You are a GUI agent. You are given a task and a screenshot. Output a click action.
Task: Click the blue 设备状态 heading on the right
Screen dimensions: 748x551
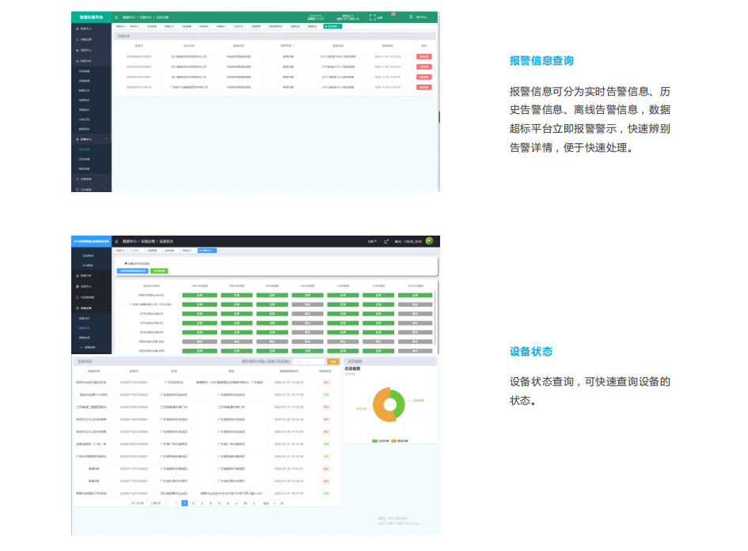(x=531, y=352)
